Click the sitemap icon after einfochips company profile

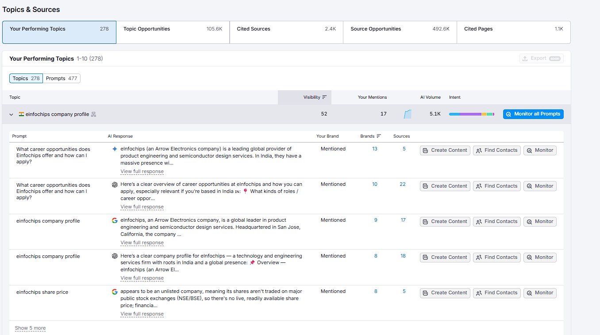[93, 114]
